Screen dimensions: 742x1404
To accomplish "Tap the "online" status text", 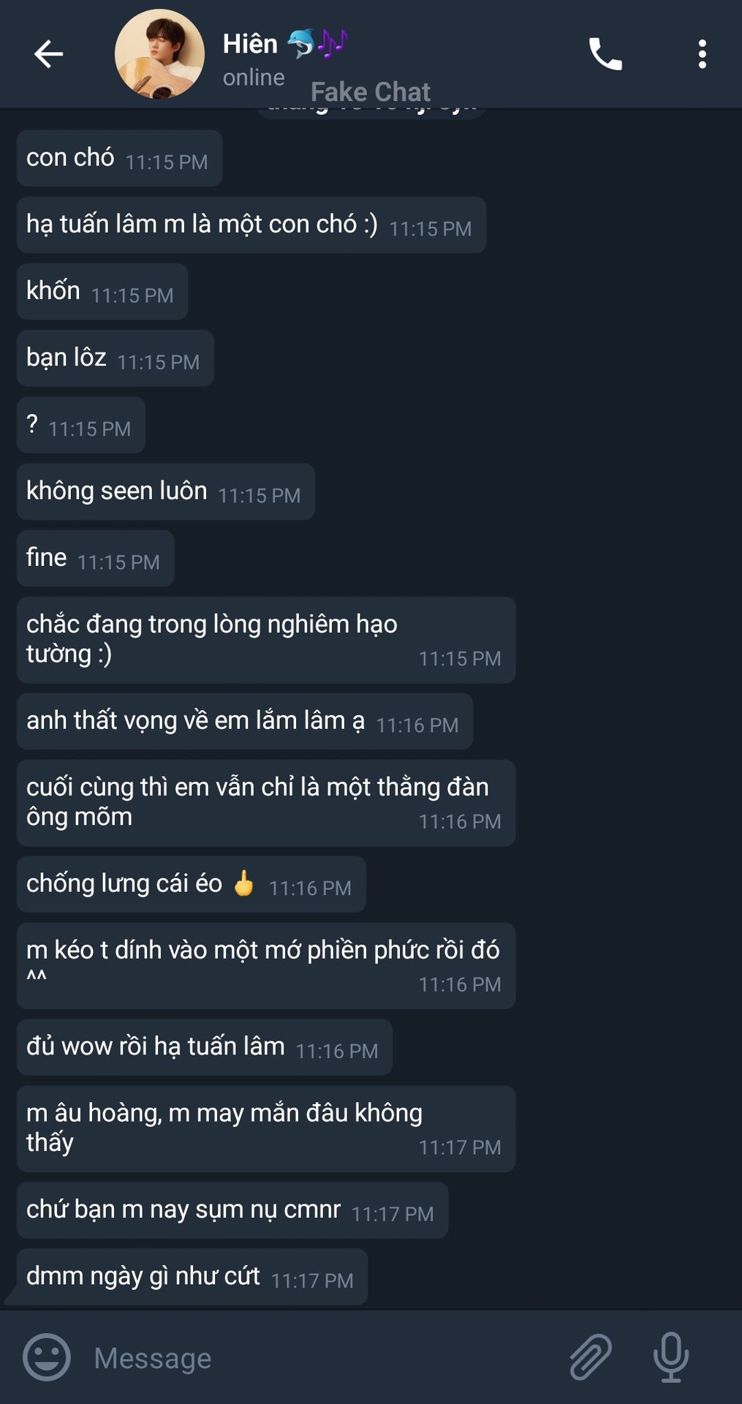I will (254, 78).
